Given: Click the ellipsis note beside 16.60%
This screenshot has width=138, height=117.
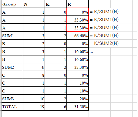Looking at the screenshot, I should point(91,52).
